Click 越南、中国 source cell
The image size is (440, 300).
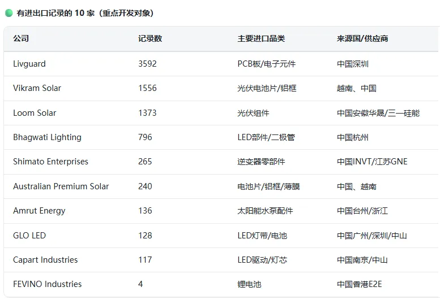pyautogui.click(x=356, y=88)
